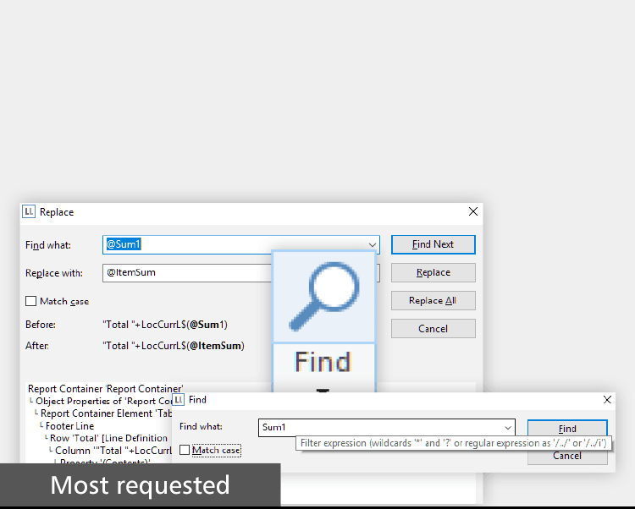
Task: Click the Replace with field containing @ItemSum
Action: (x=187, y=272)
